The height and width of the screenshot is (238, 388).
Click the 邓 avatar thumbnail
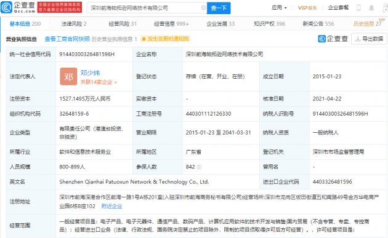pos(68,77)
